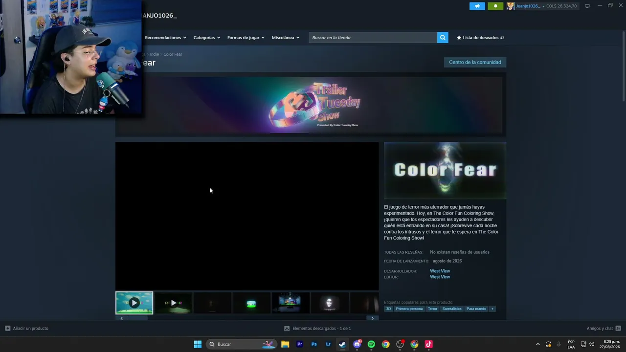This screenshot has height=352, width=626.
Task: Open the TikTok taskbar icon
Action: 428,344
